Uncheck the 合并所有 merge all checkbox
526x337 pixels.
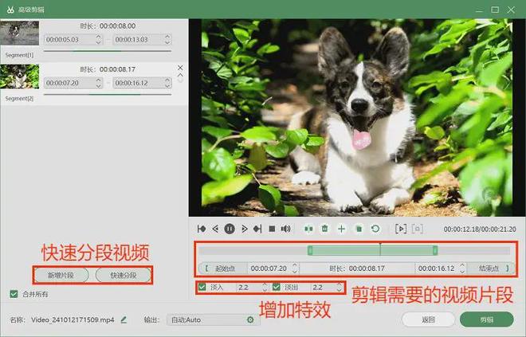click(14, 293)
